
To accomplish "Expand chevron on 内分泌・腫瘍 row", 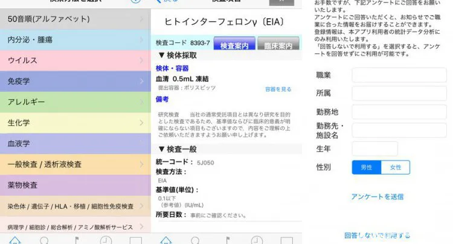I will pos(141,40).
